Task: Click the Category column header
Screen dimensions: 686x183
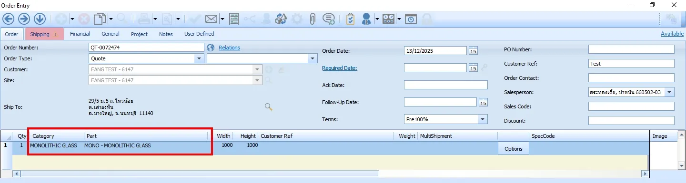Action: point(57,136)
